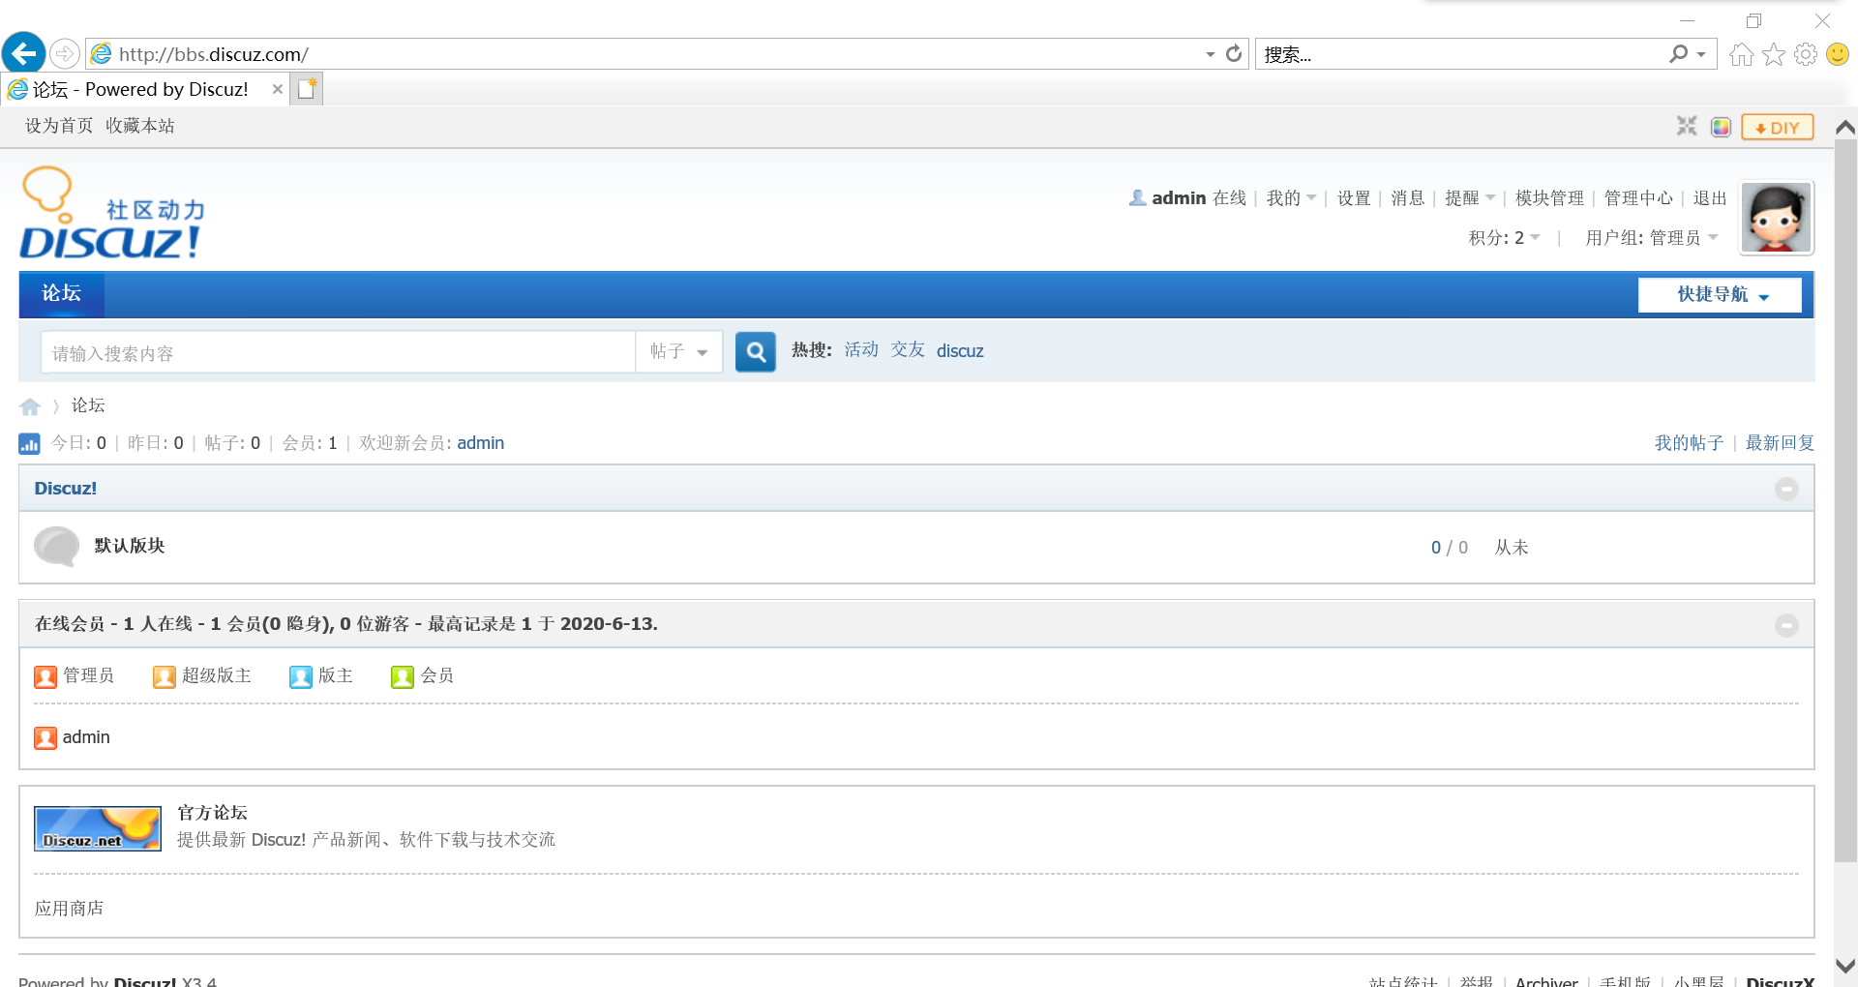Click 收藏本站 link

[x=140, y=126]
